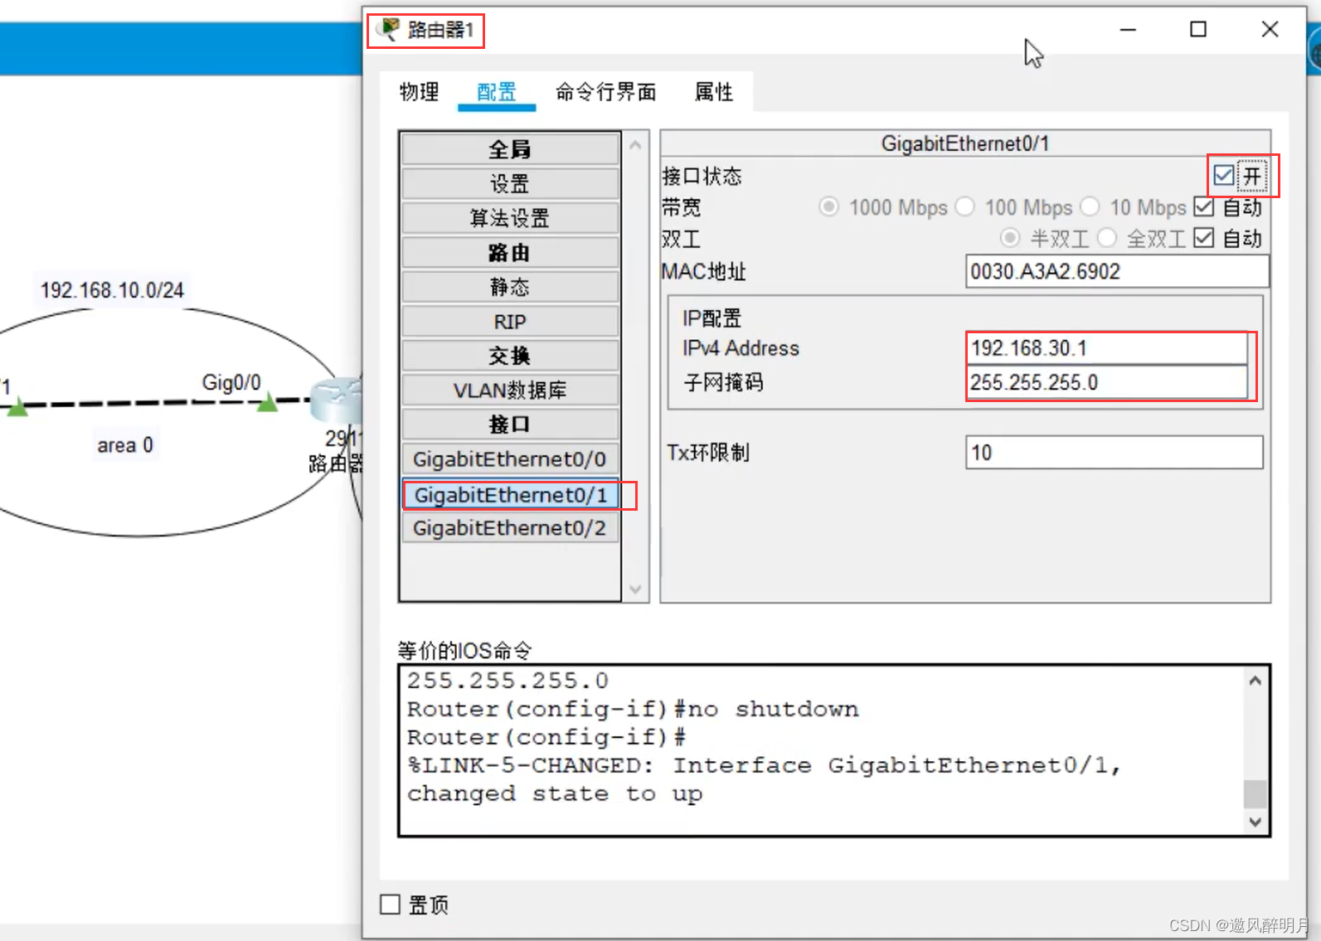The width and height of the screenshot is (1321, 941).
Task: Select 1000 Mbps bandwidth radio
Action: pos(828,206)
